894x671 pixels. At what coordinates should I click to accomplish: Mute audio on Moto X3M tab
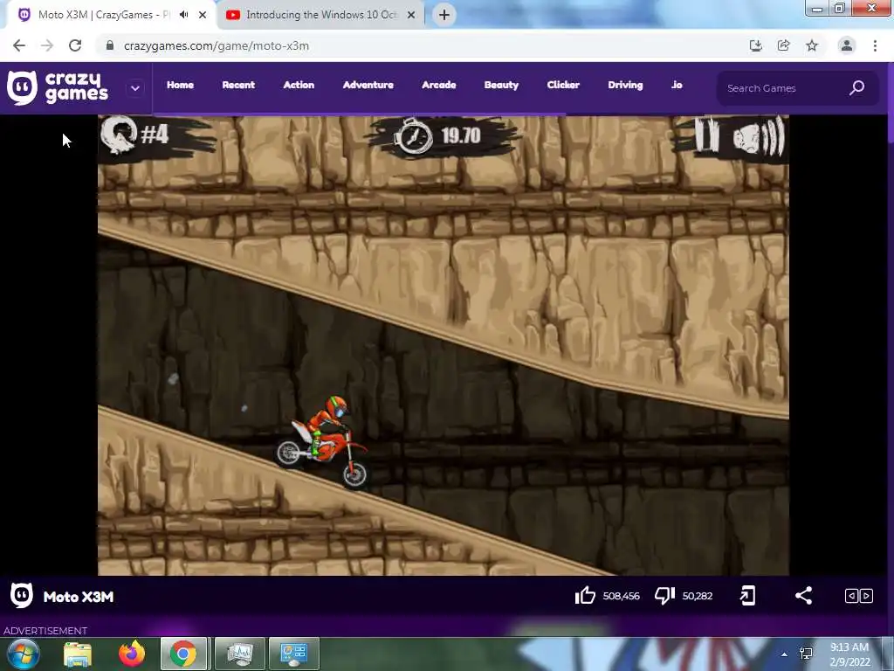183,15
